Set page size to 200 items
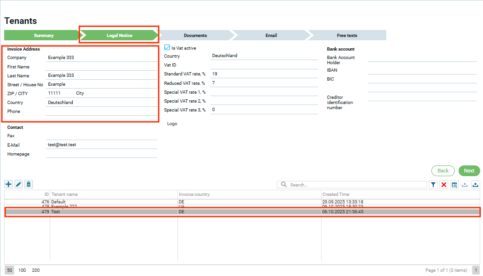The width and height of the screenshot is (483, 276). coord(36,270)
